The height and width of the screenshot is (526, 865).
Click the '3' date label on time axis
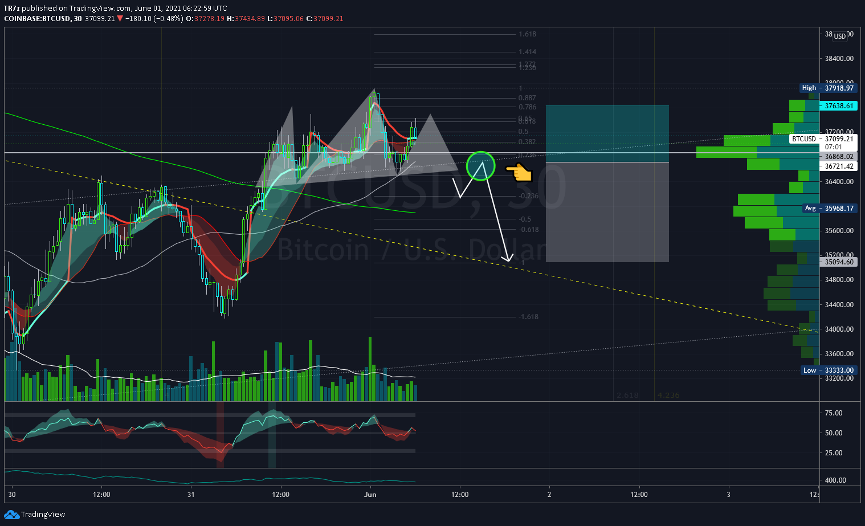729,495
